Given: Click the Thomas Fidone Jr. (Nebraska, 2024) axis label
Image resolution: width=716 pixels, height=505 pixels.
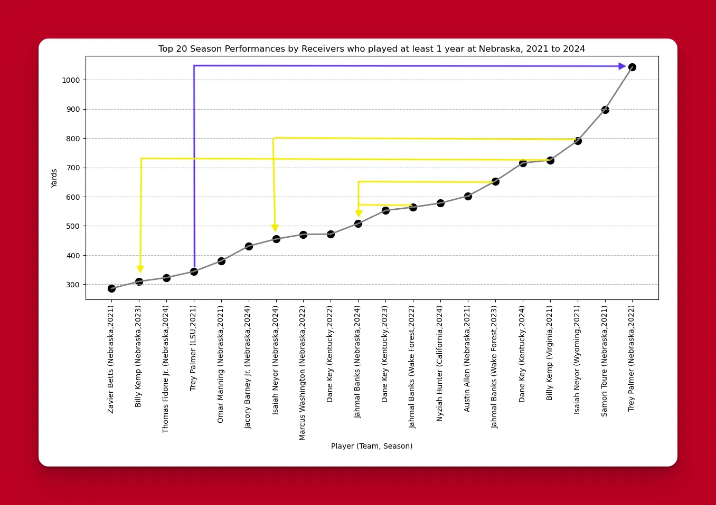Looking at the screenshot, I should click(x=166, y=370).
